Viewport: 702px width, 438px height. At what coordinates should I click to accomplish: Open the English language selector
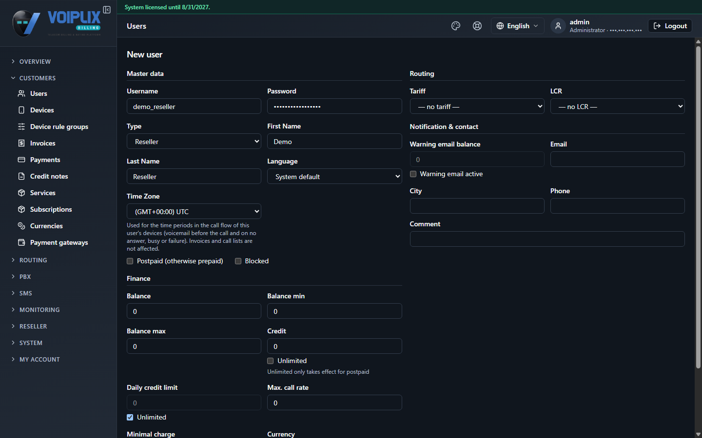pyautogui.click(x=517, y=26)
